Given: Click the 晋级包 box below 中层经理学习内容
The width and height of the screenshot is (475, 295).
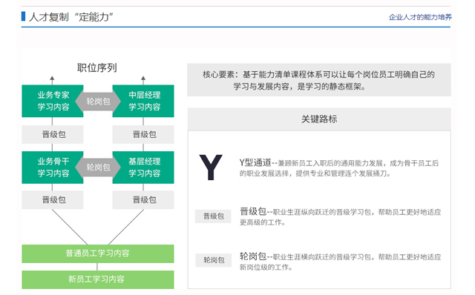Looking at the screenshot, I should 143,134.
